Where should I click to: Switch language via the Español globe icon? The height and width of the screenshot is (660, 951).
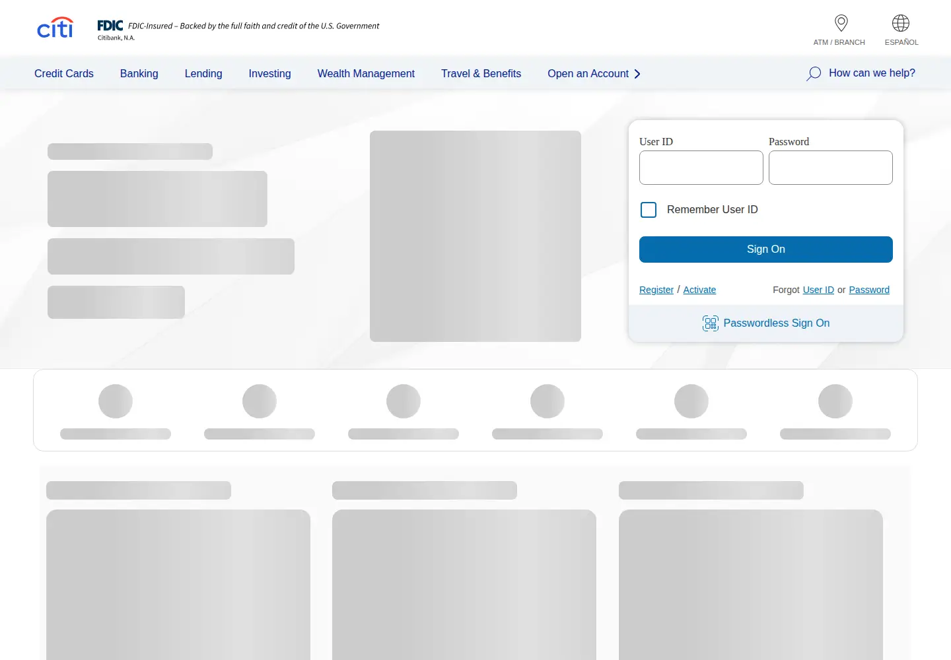click(901, 23)
